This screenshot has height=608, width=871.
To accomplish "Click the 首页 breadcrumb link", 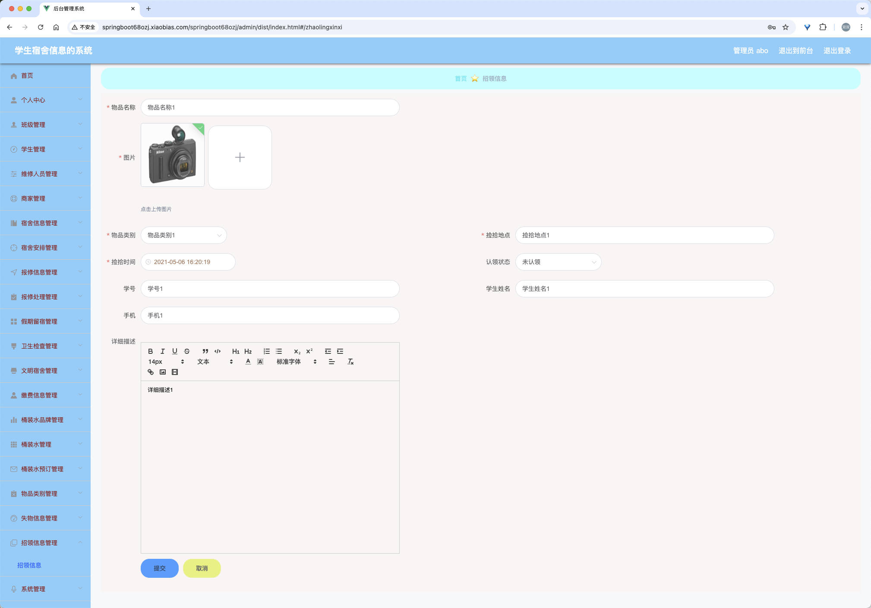I will (x=461, y=79).
